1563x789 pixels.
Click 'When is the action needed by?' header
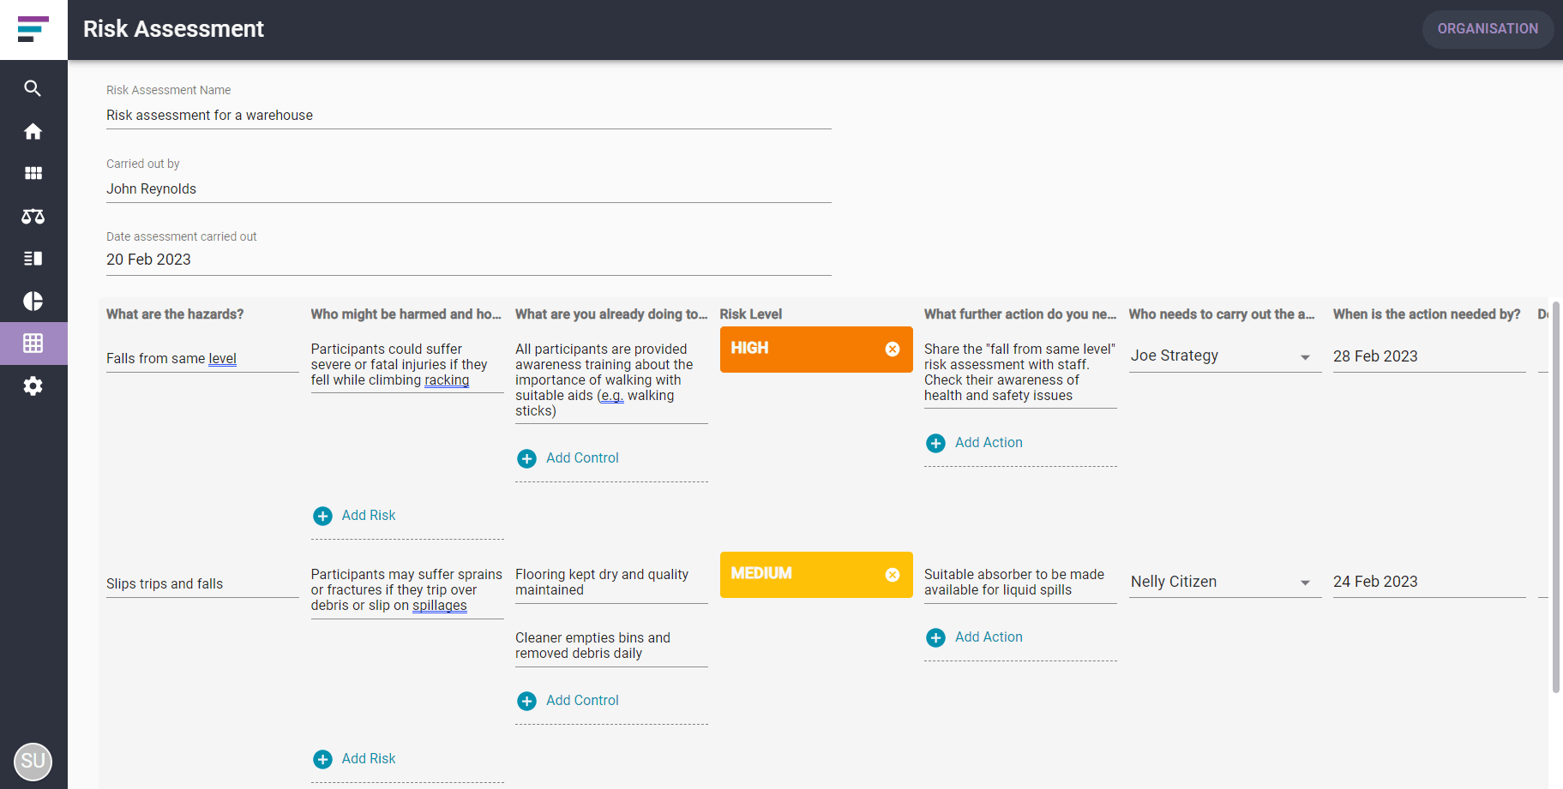click(1427, 314)
